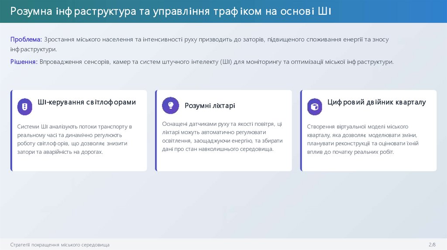The image size is (447, 250).
Task: Click paragraph starting 'Системи ШІ аналізують потоки'
Action: (x=75, y=139)
